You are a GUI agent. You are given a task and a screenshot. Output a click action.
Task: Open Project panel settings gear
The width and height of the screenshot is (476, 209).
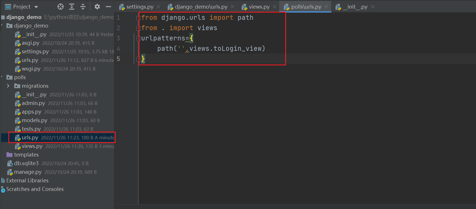click(97, 7)
